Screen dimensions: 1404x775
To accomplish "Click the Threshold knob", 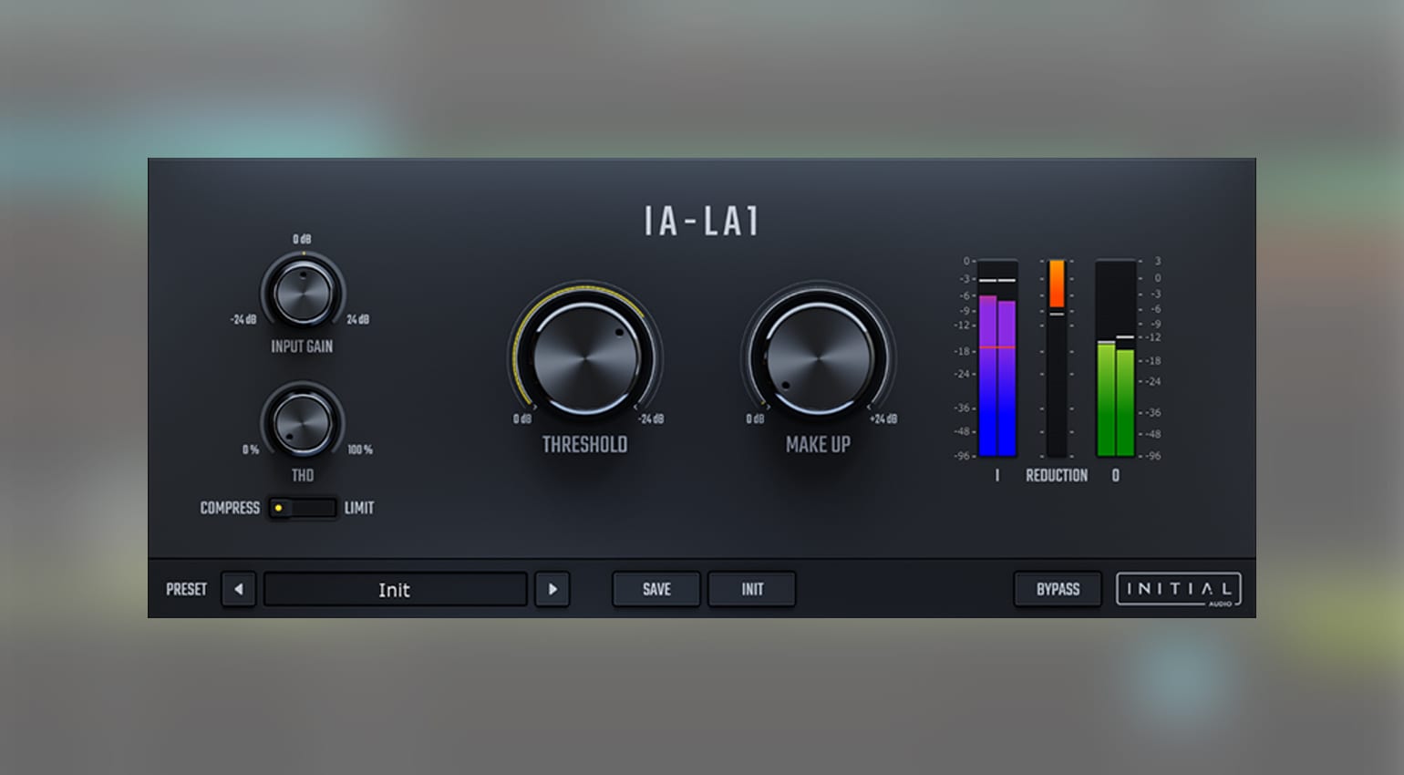I will coord(585,358).
